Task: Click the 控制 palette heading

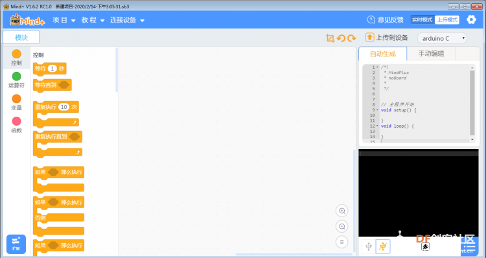Action: click(x=38, y=55)
